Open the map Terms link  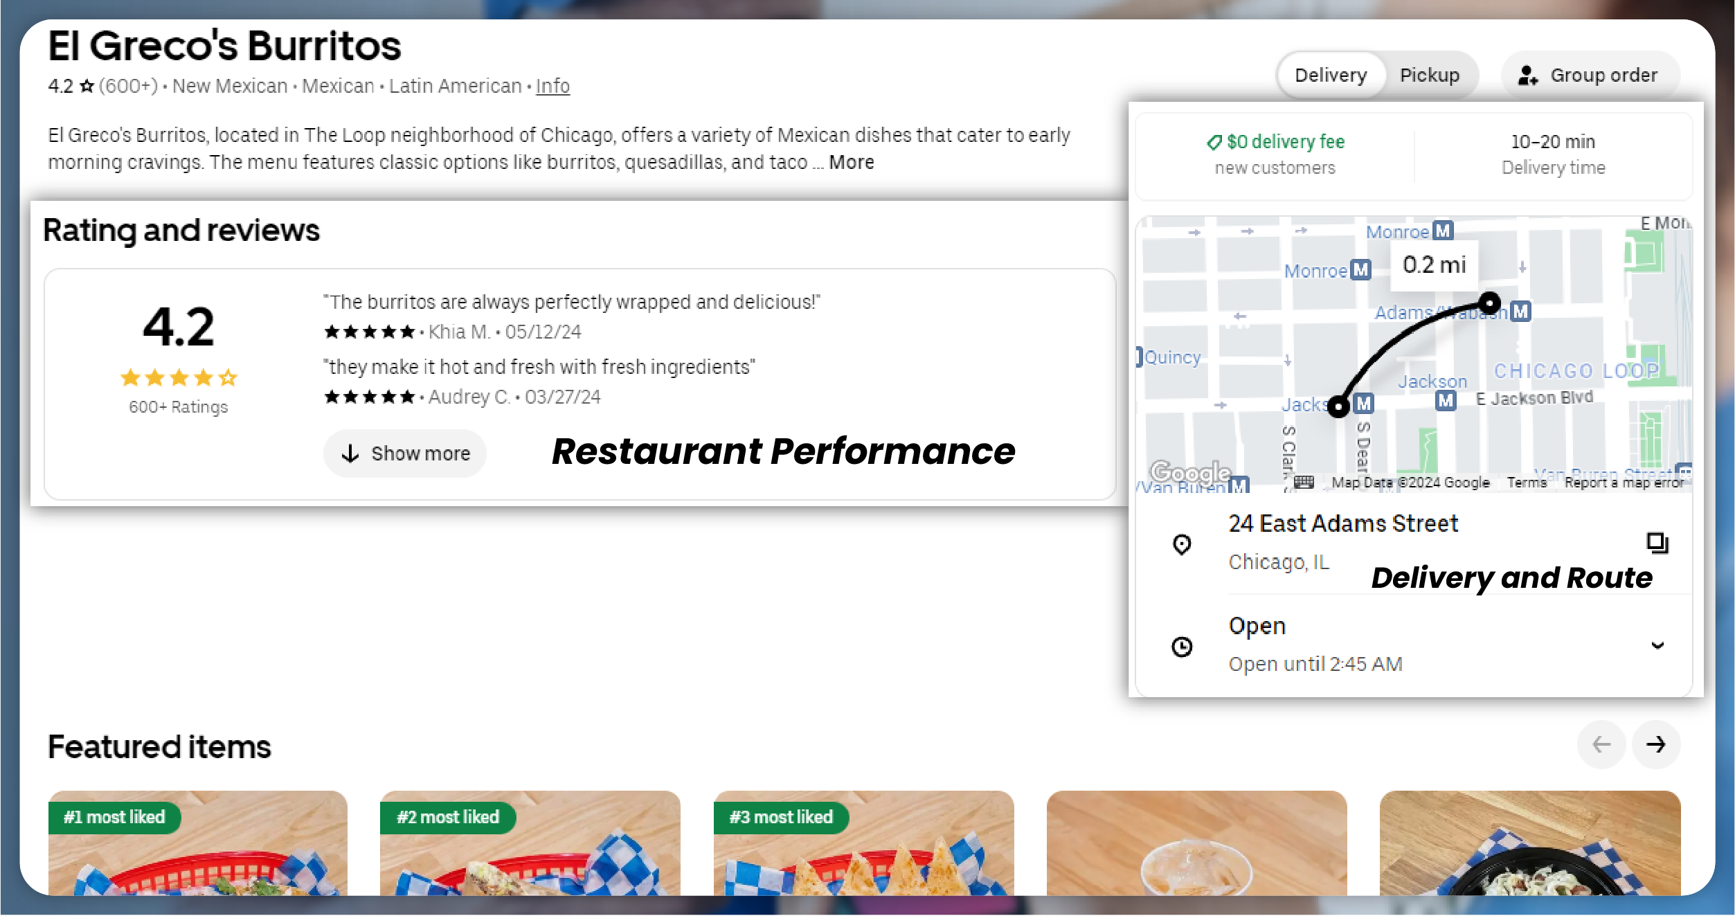coord(1527,482)
